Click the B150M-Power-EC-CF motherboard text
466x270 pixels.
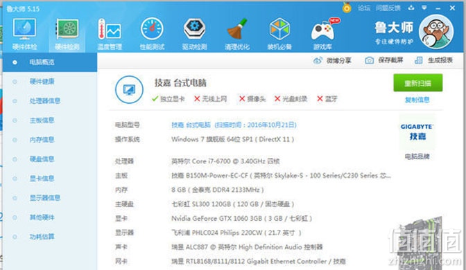[x=281, y=176]
